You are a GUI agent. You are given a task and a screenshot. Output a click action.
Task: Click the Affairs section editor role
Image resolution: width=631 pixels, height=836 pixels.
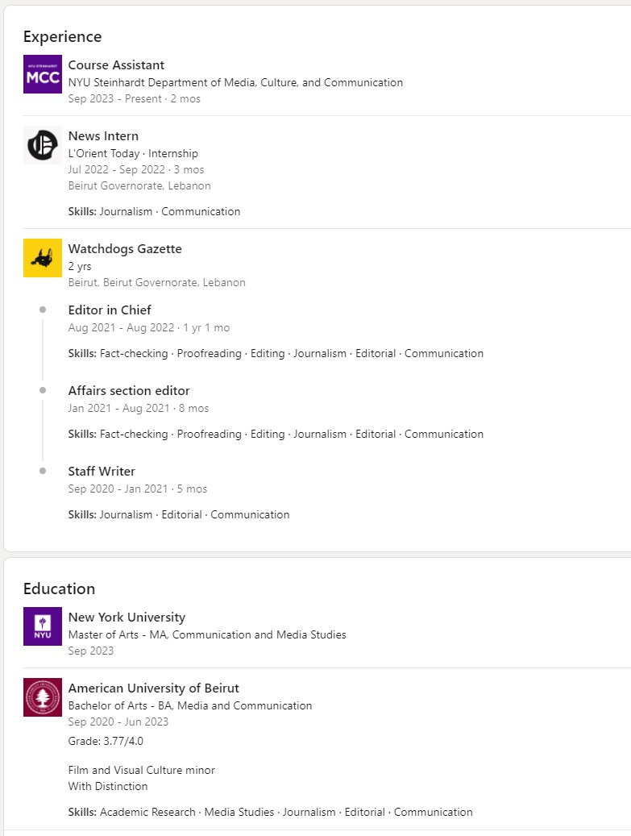[x=129, y=391]
